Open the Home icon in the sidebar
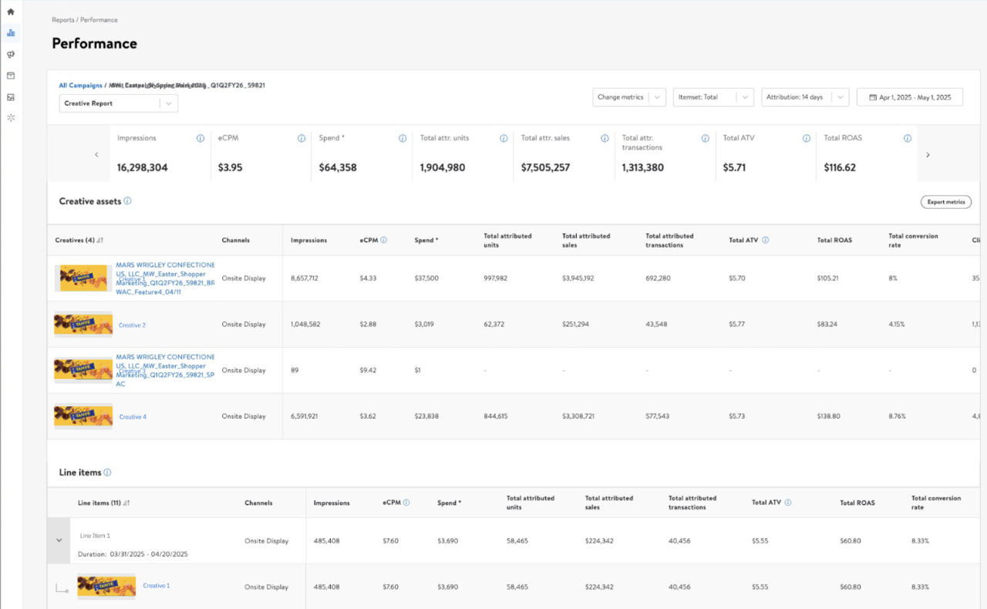The image size is (987, 609). (11, 12)
